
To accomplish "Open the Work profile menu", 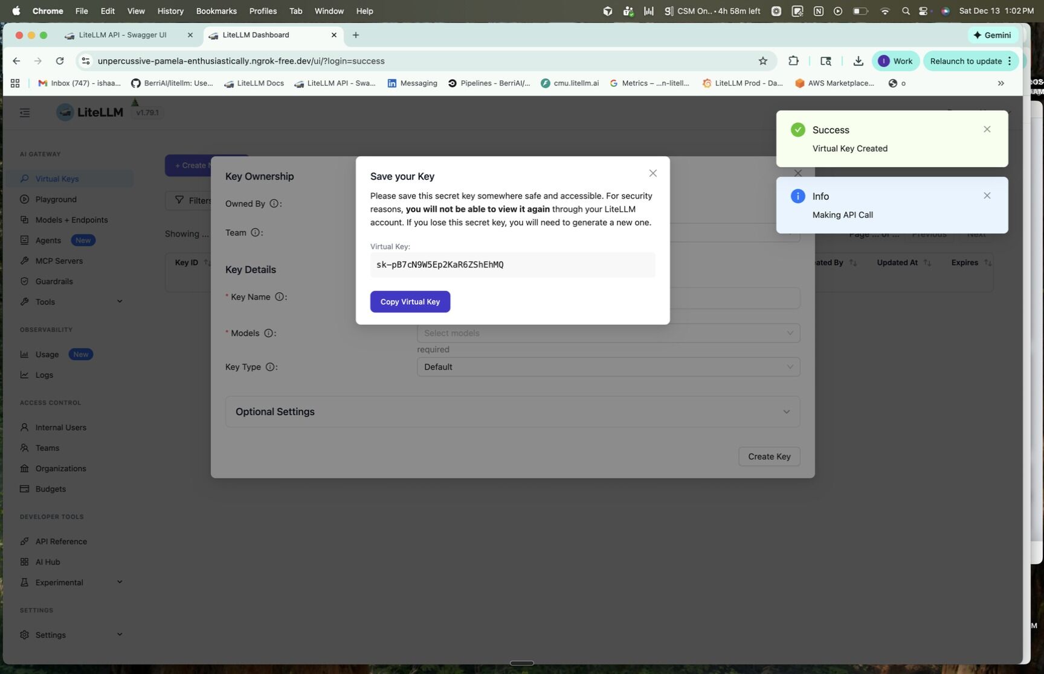I will tap(895, 61).
